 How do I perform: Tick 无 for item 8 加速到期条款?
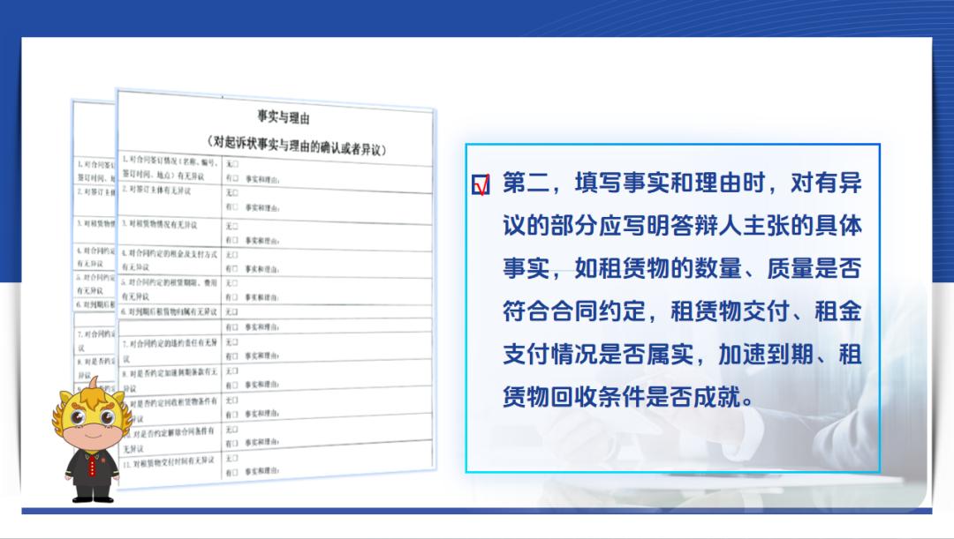[234, 371]
